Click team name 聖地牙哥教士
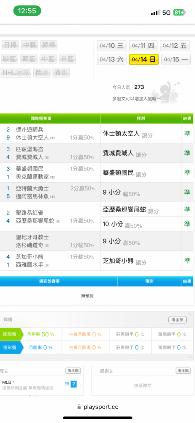Image resolution: width=195 pixels, height=423 pixels. point(32,237)
